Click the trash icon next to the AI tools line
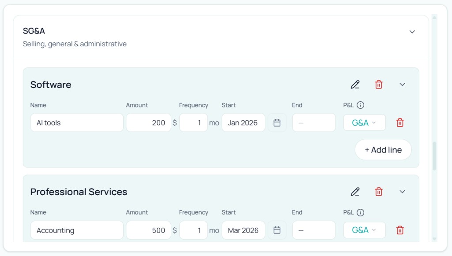The height and width of the screenshot is (256, 452). (399, 122)
